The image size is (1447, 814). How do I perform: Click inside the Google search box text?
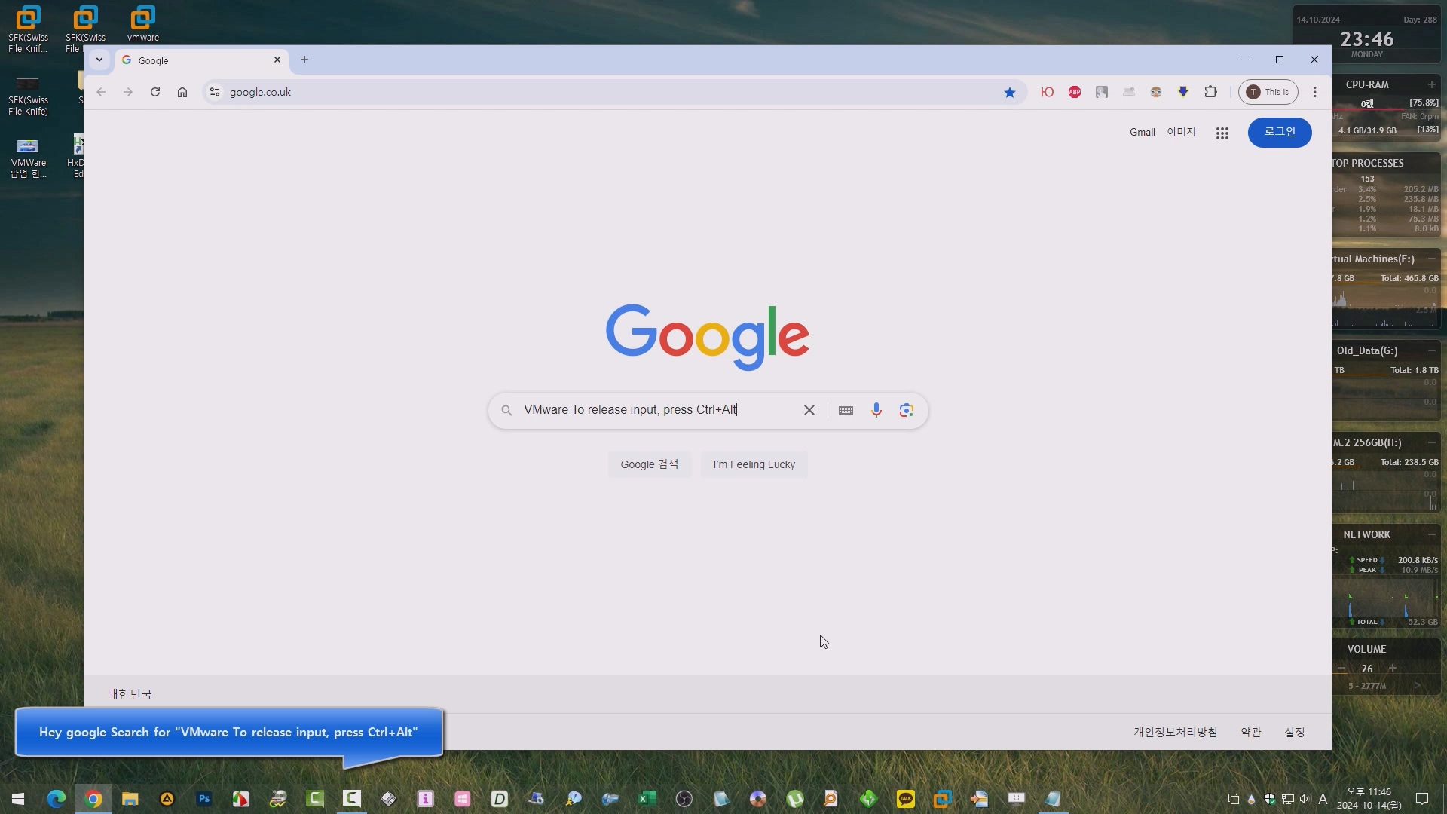[x=630, y=410]
